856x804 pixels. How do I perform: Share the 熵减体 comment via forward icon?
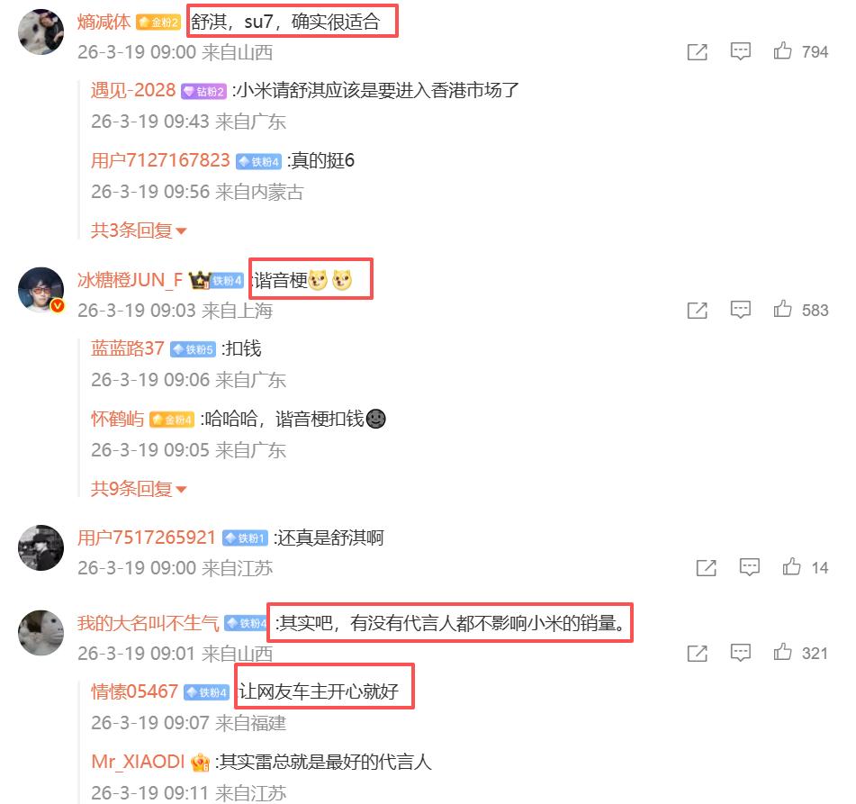pos(698,52)
